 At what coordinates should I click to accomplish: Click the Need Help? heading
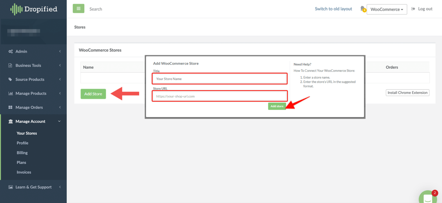pyautogui.click(x=302, y=64)
